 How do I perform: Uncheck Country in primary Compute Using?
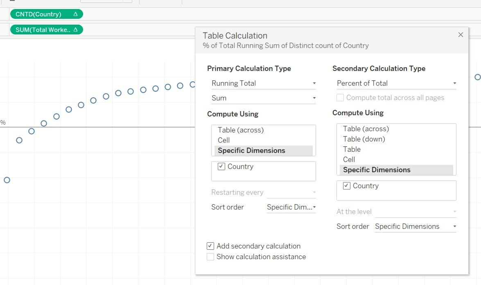pos(221,166)
